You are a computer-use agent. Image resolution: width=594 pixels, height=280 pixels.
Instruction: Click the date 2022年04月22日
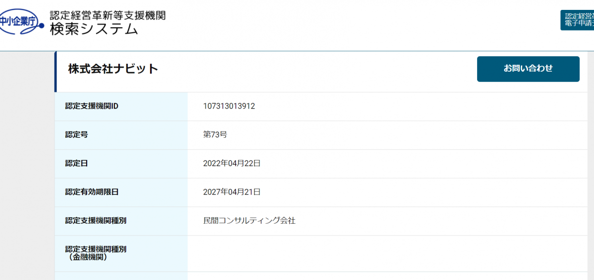(x=232, y=163)
